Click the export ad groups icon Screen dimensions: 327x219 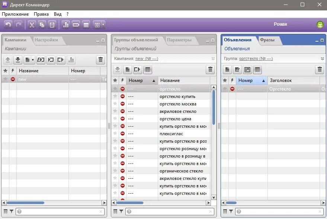pyautogui.click(x=137, y=70)
